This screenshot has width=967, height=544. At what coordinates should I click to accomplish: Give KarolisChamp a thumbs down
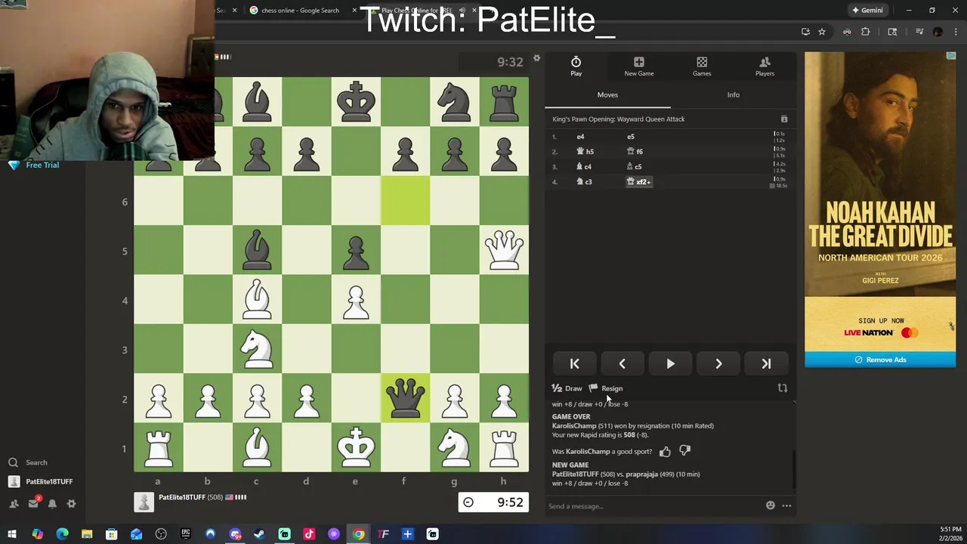[x=684, y=452]
